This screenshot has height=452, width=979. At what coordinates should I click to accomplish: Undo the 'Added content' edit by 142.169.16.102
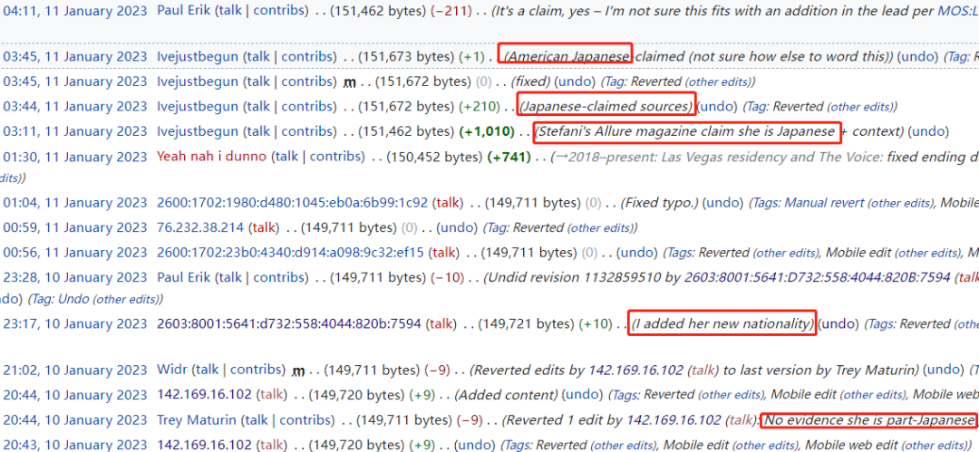[583, 395]
